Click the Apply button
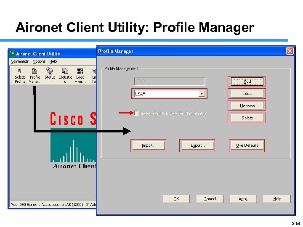Viewport: 303px width, 227px height. tap(243, 199)
